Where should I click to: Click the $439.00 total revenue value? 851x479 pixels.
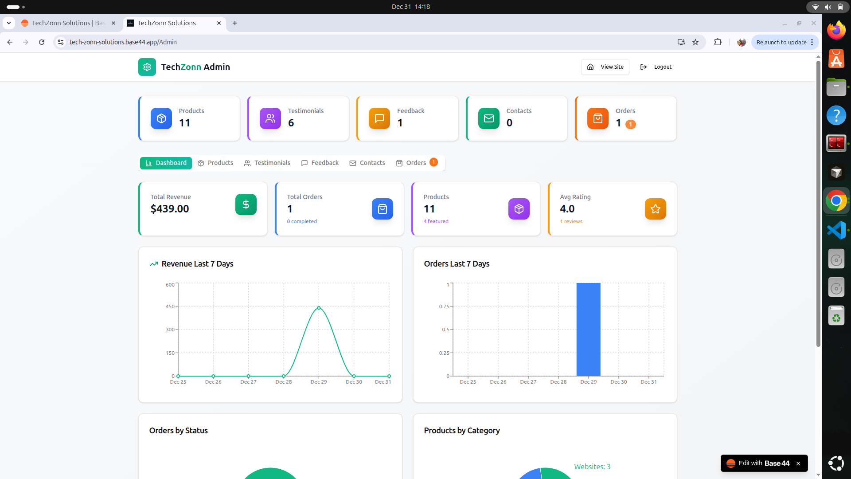click(x=170, y=209)
